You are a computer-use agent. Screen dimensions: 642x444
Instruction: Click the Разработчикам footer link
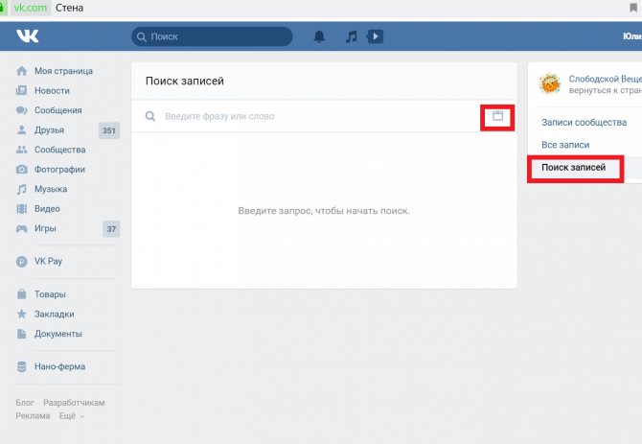[x=74, y=403]
